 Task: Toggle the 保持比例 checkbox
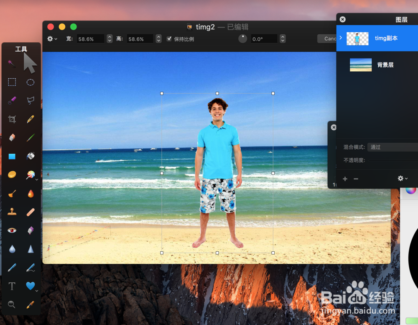[169, 39]
